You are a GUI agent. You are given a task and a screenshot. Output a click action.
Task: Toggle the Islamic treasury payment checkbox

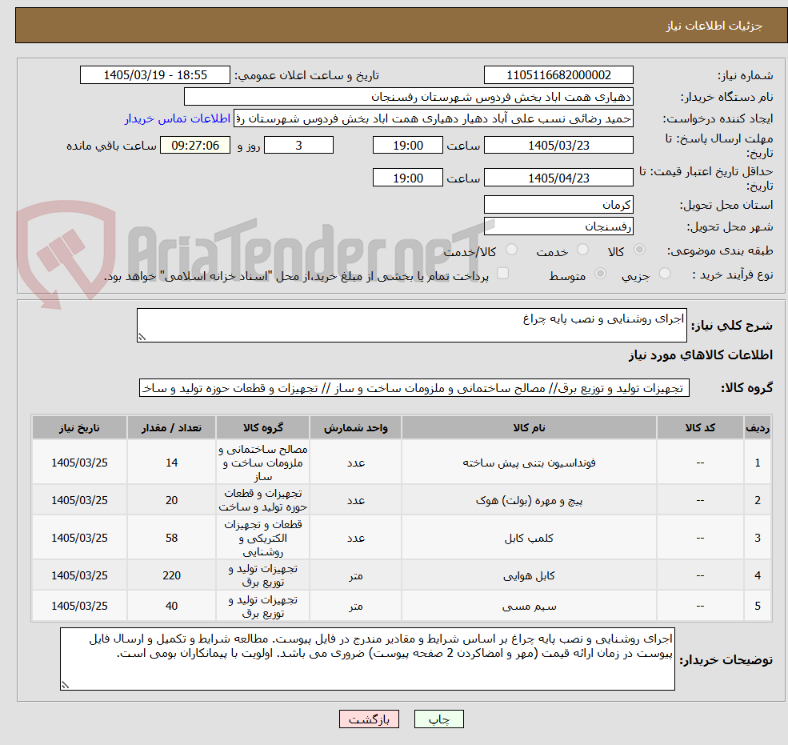click(x=502, y=274)
